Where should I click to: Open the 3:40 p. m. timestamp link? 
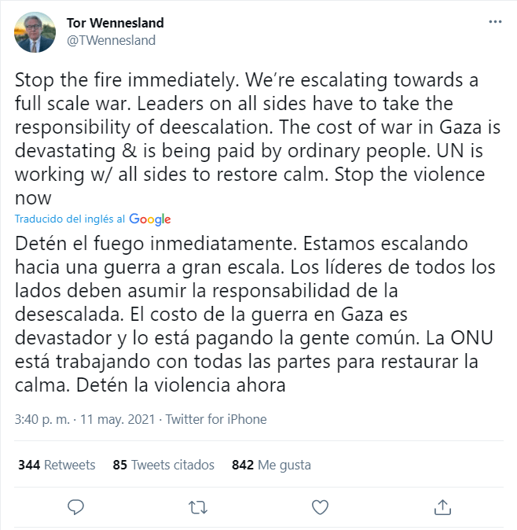click(x=42, y=419)
